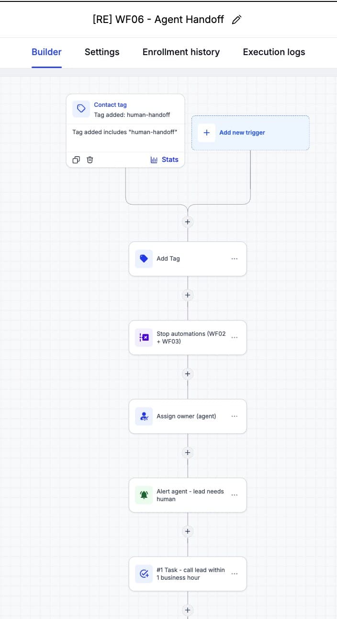This screenshot has height=619, width=337.
Task: Click the Contact tag trigger icon
Action: click(x=81, y=109)
